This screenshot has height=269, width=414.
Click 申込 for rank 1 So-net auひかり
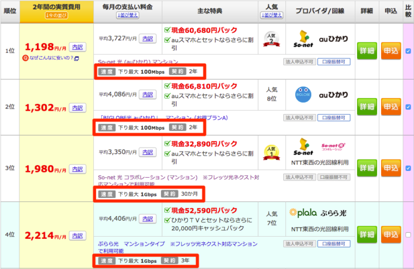391,51
